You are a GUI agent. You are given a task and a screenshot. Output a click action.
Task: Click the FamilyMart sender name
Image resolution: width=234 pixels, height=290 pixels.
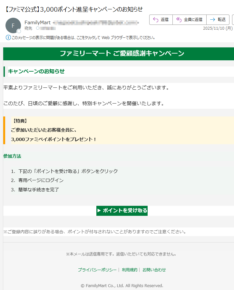coord(37,23)
